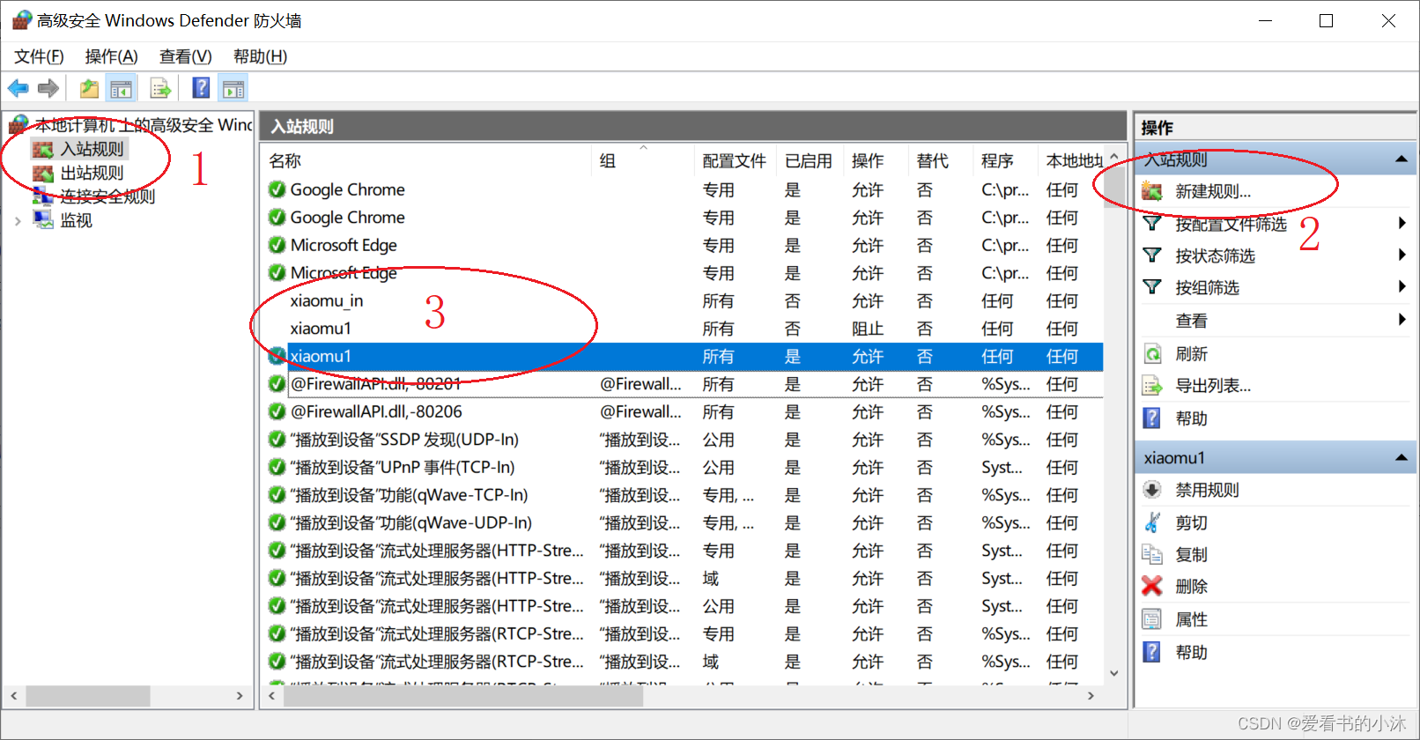Select 连接安全规则 in the tree

pyautogui.click(x=107, y=196)
